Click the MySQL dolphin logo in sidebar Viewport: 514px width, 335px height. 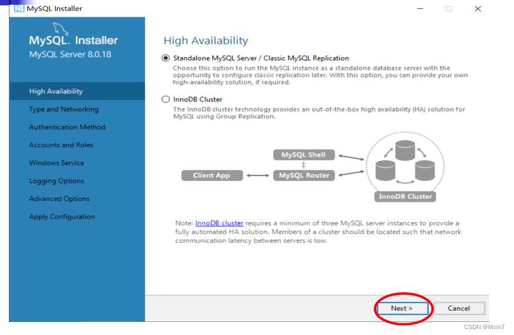pos(61,29)
